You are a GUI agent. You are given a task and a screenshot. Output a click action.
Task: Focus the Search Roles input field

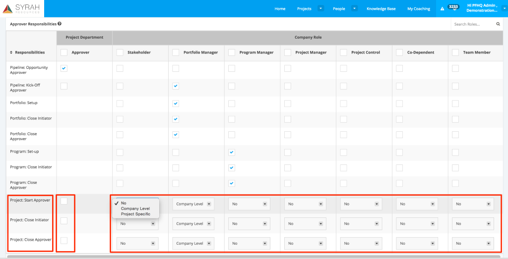point(474,24)
